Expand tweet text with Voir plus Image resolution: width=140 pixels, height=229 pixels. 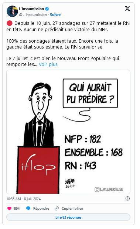tap(48, 64)
